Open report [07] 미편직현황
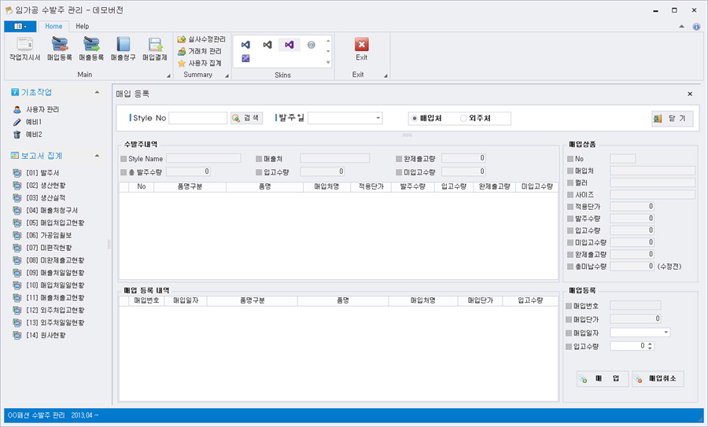This screenshot has width=708, height=427. (42, 248)
